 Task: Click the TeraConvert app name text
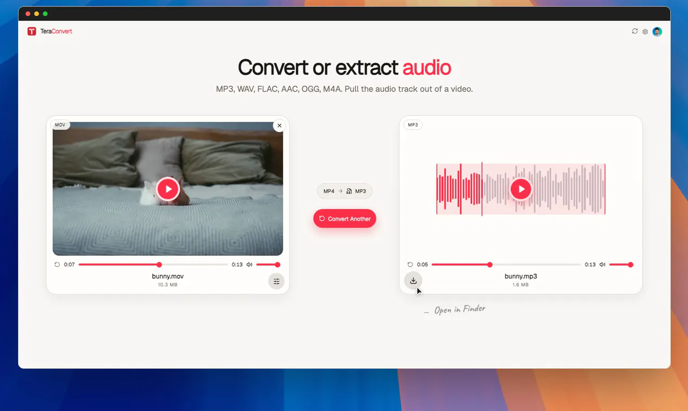click(x=56, y=31)
